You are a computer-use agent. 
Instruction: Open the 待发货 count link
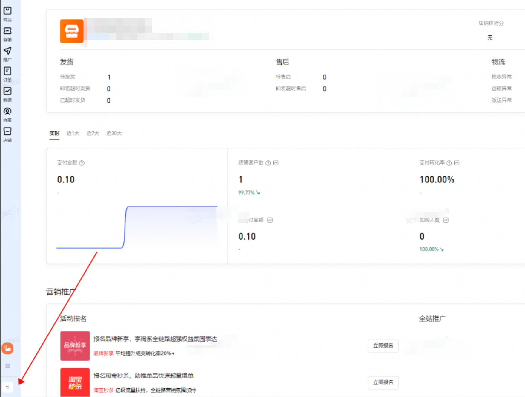109,77
